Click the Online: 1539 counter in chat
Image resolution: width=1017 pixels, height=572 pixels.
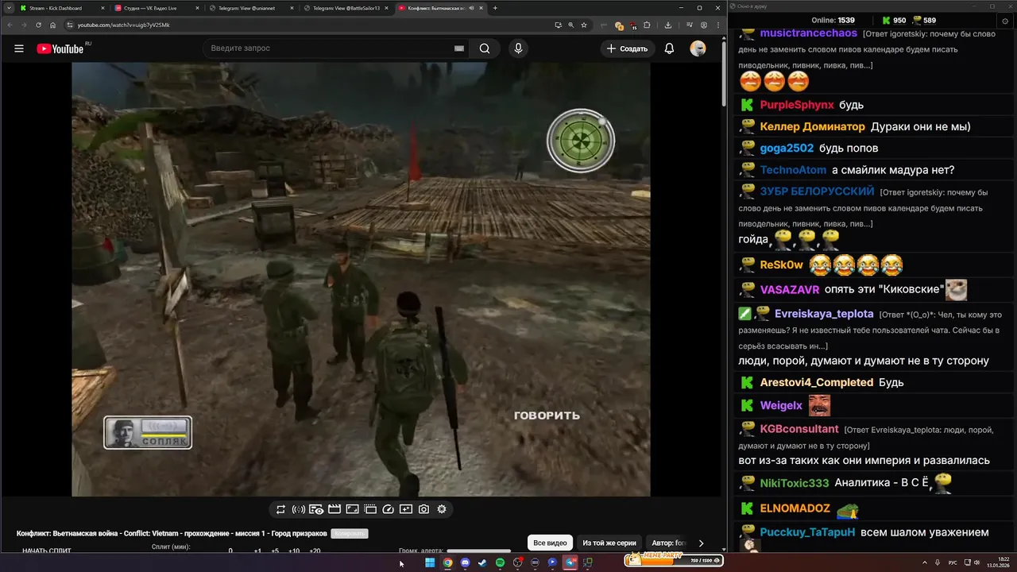click(x=834, y=20)
